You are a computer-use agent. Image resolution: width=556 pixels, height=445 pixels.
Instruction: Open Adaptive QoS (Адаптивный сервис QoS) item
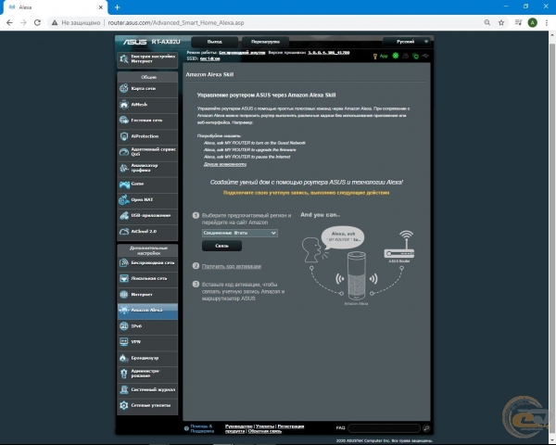(147, 152)
